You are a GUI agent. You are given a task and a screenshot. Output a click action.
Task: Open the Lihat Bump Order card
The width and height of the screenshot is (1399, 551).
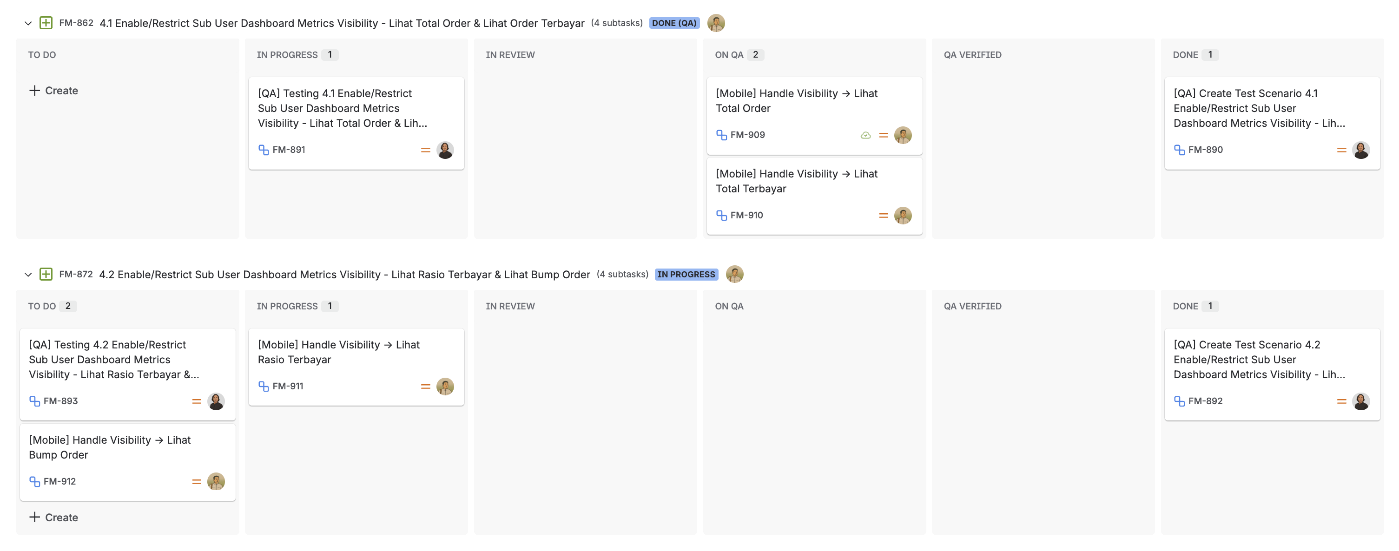[110, 447]
